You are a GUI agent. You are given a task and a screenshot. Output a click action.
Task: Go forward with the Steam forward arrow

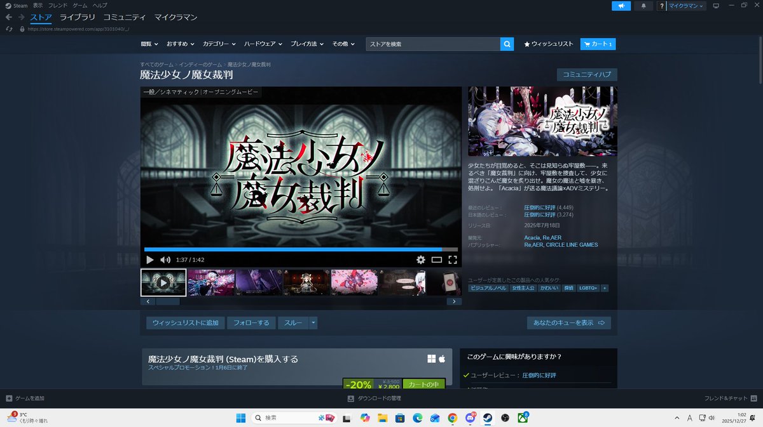click(21, 17)
